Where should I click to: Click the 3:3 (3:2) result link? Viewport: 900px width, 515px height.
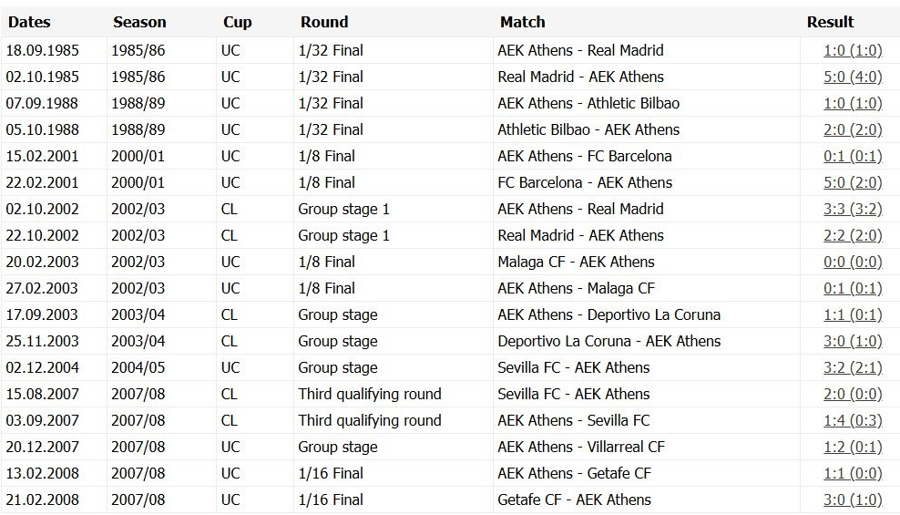[x=852, y=209]
